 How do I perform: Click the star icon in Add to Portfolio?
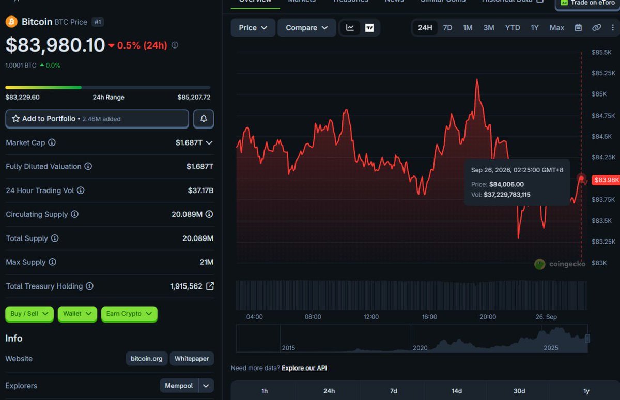click(x=16, y=119)
